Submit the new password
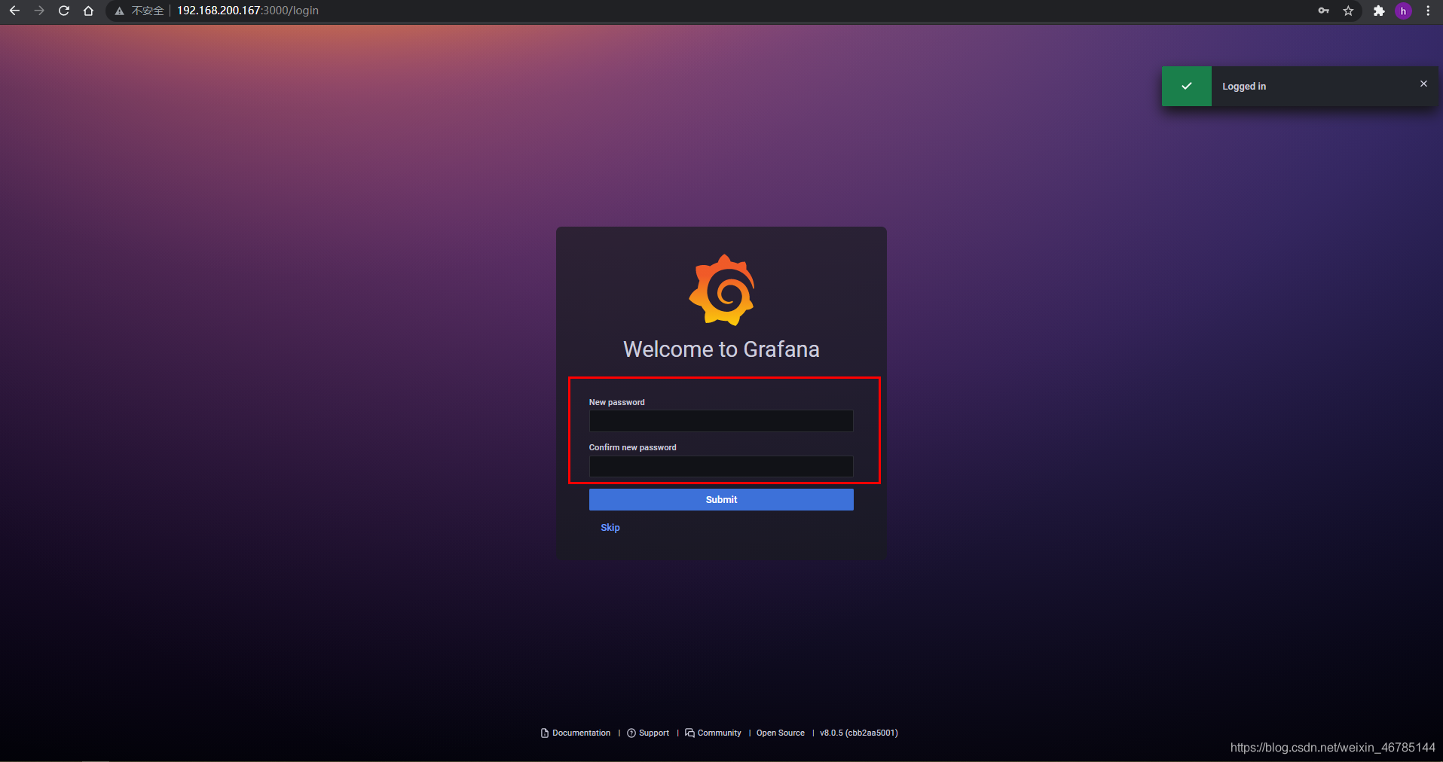The image size is (1443, 762). pos(721,499)
